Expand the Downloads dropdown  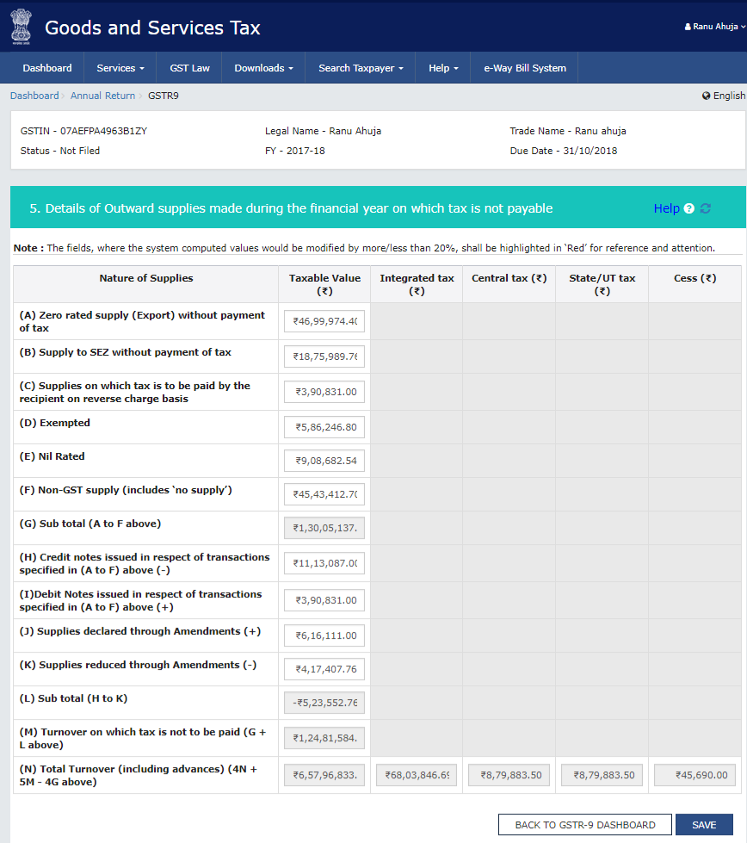coord(262,67)
